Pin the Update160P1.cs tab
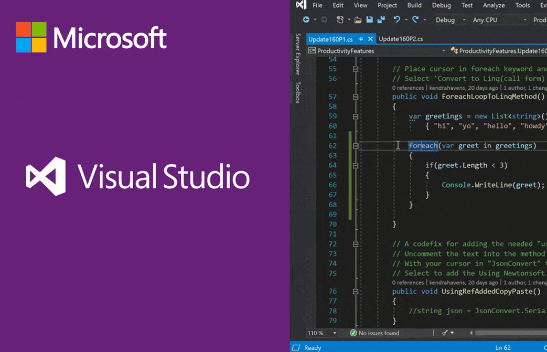The width and height of the screenshot is (547, 352). point(361,39)
